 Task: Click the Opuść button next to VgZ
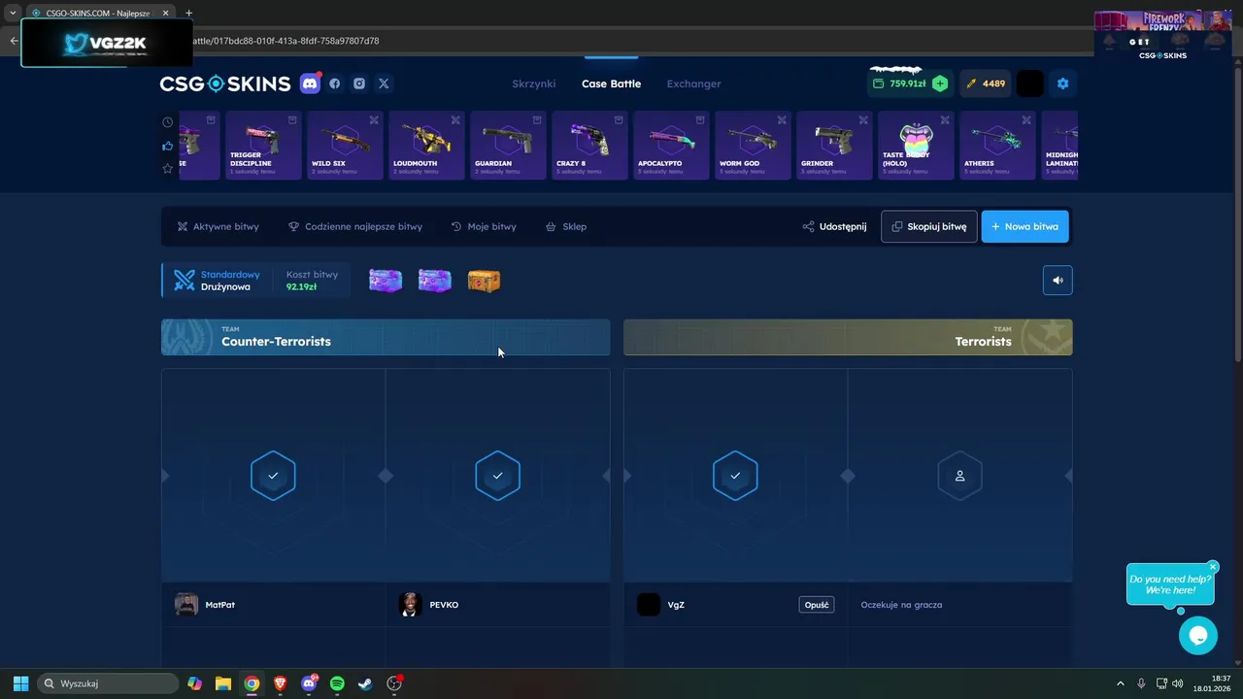coord(817,605)
